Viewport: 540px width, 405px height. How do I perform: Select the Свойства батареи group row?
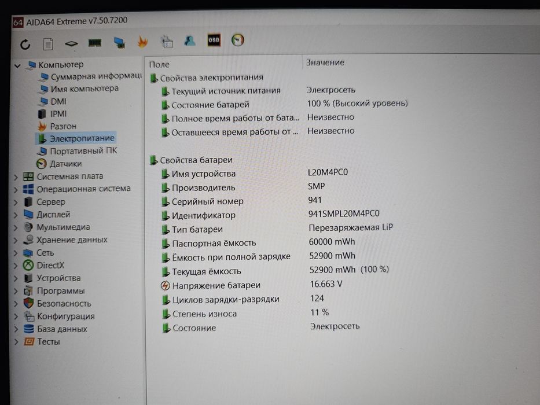pyautogui.click(x=192, y=160)
